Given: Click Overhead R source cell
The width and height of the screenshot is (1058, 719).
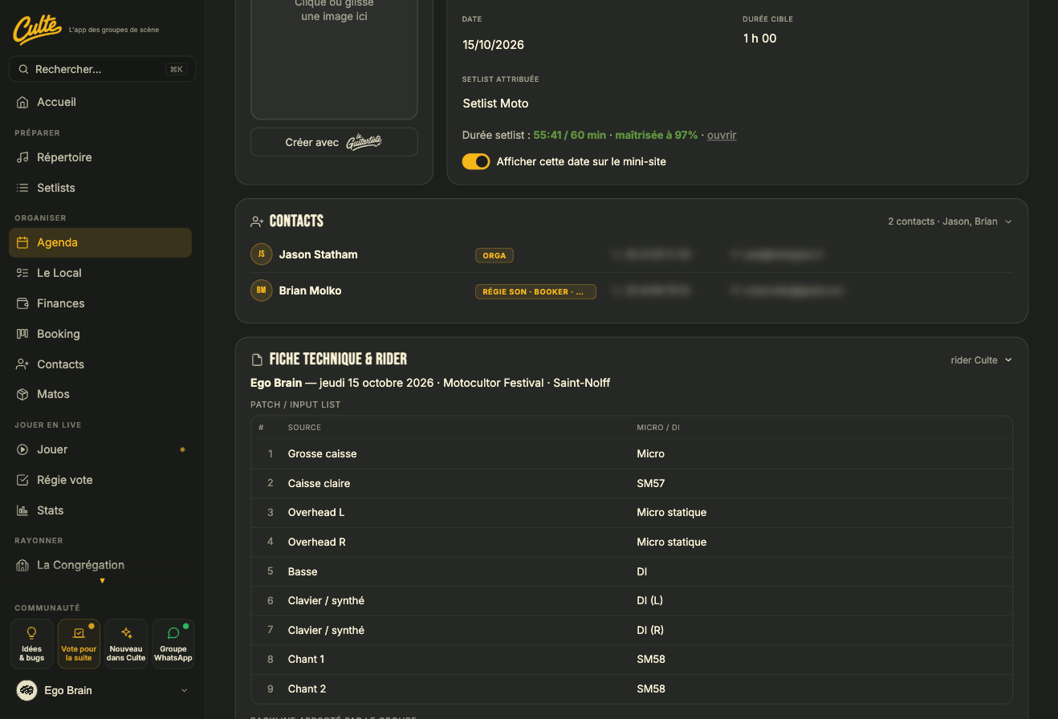Looking at the screenshot, I should click(317, 542).
